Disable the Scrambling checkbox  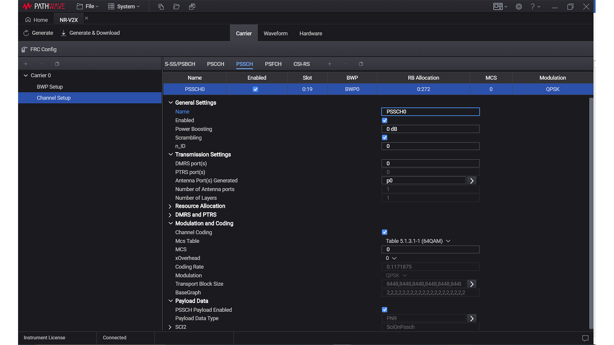385,138
